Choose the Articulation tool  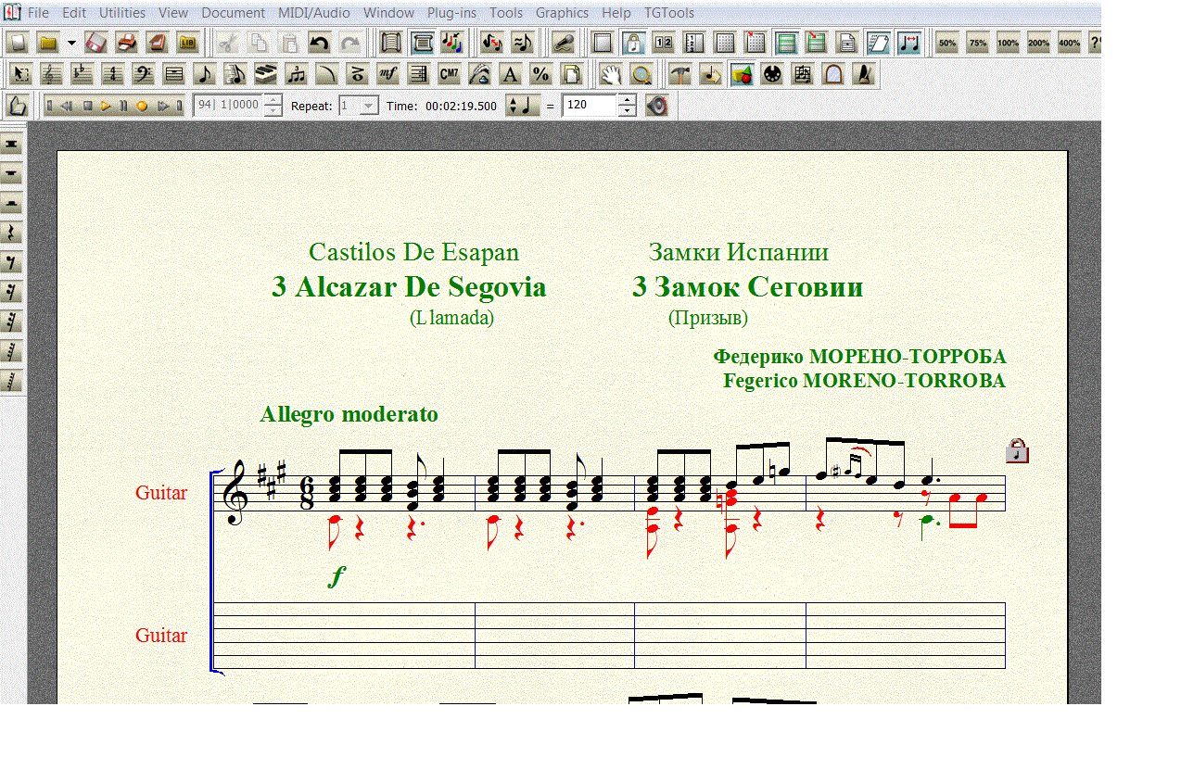point(358,74)
